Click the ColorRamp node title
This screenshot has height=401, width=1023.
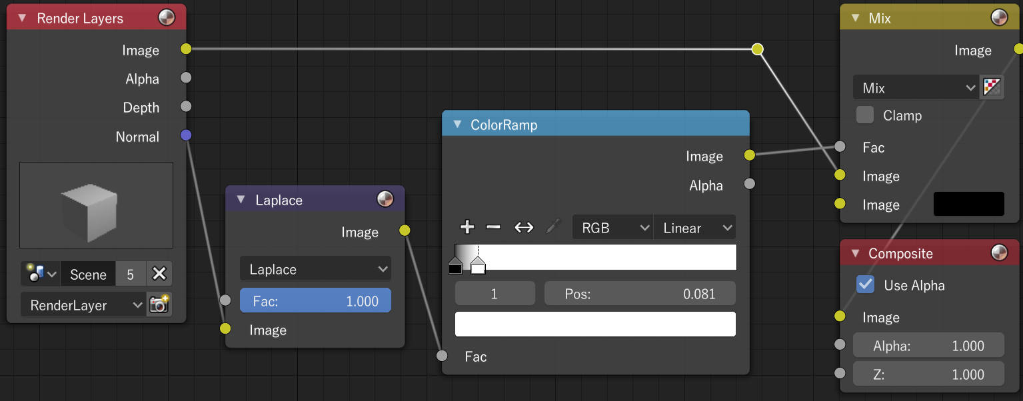tap(504, 125)
